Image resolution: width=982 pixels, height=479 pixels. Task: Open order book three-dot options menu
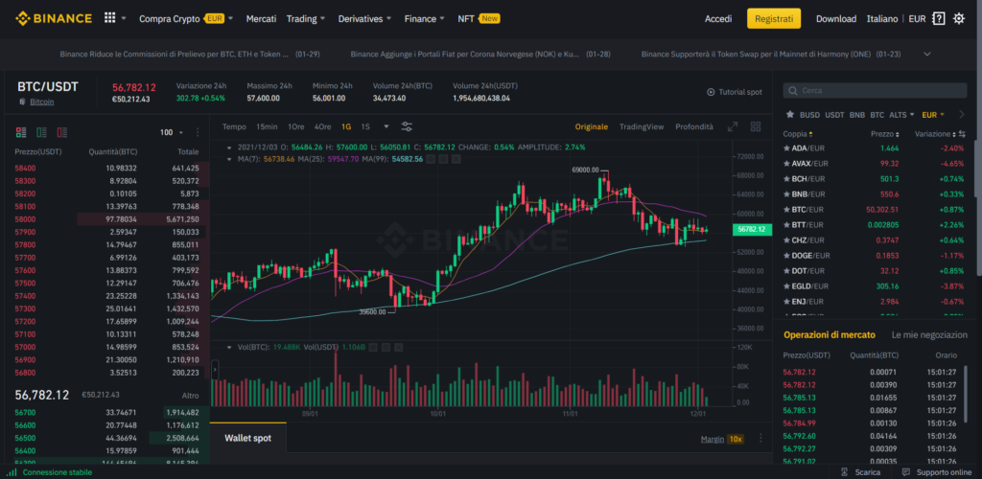198,132
